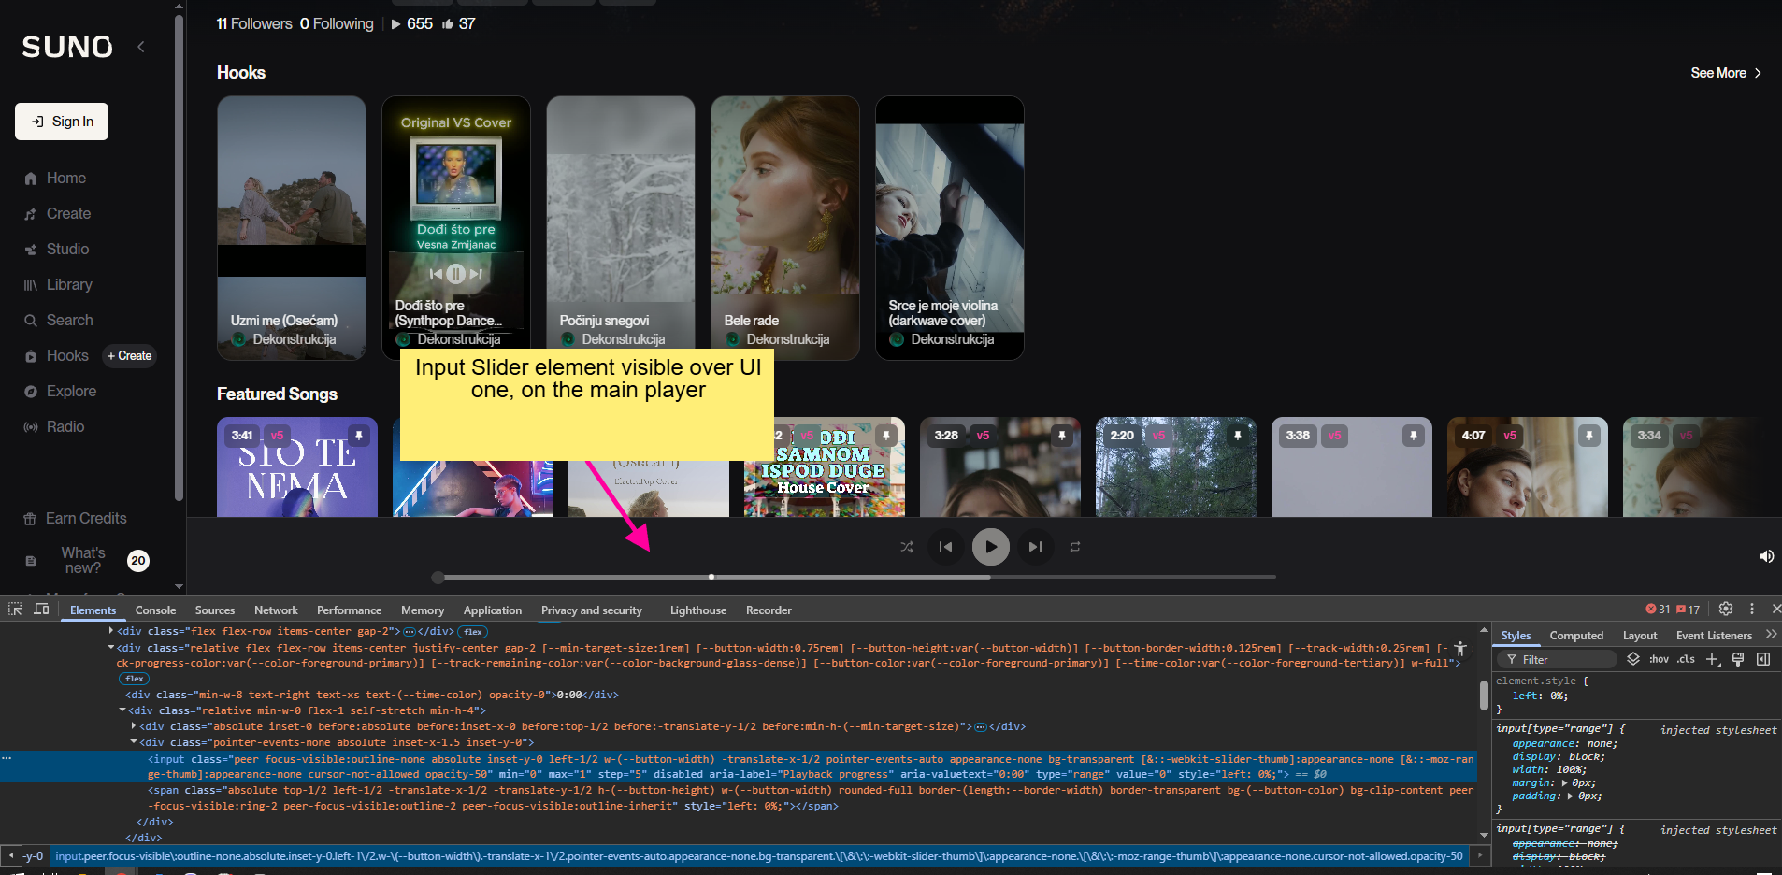
Task: Open the 11 Followers list
Action: click(254, 24)
